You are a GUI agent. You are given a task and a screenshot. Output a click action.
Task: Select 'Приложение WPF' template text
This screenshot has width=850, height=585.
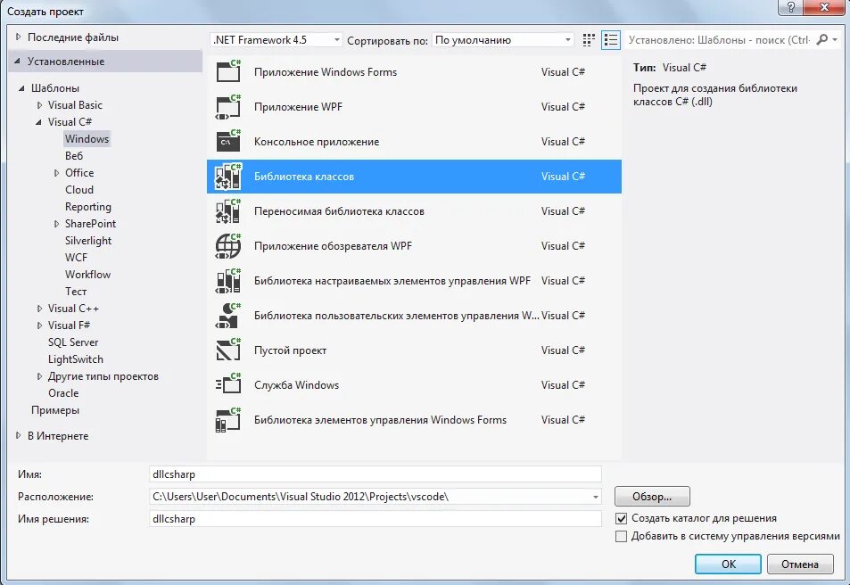(x=298, y=107)
